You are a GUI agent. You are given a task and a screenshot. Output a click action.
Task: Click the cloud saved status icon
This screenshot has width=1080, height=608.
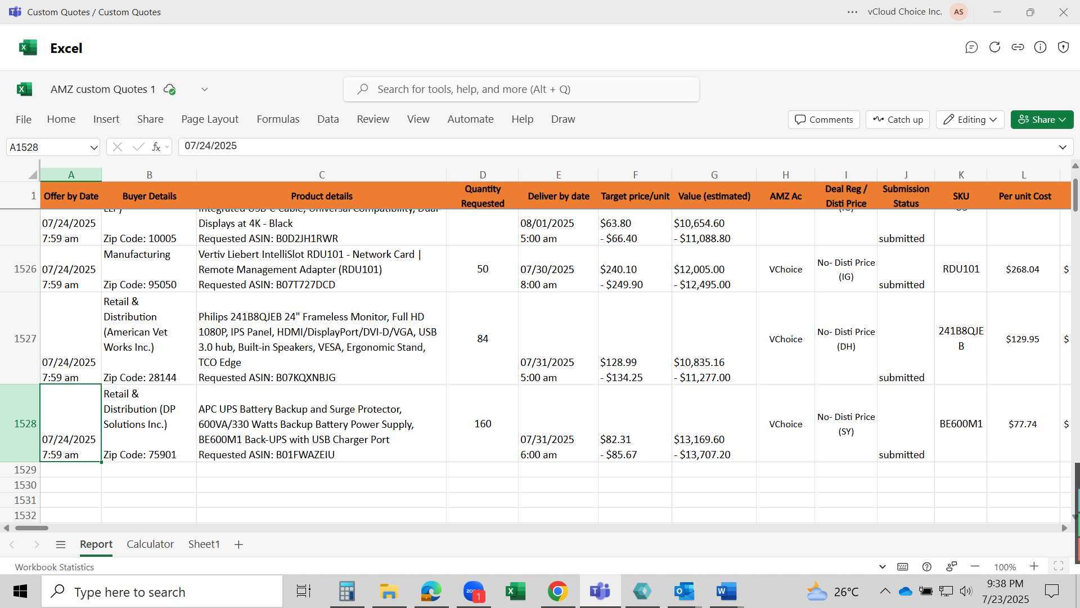click(x=169, y=89)
